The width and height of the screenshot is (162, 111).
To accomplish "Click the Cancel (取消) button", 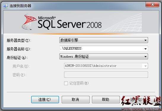I will 76,99.
